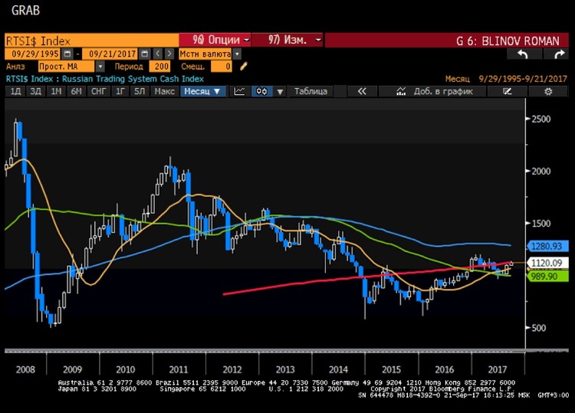
Task: Click the annotate chart edit icon
Action: point(508,91)
